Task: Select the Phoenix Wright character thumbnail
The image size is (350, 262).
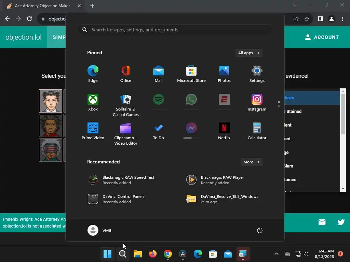Action: (x=51, y=101)
